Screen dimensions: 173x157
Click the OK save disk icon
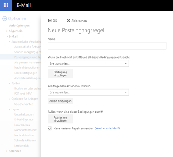pos(50,21)
